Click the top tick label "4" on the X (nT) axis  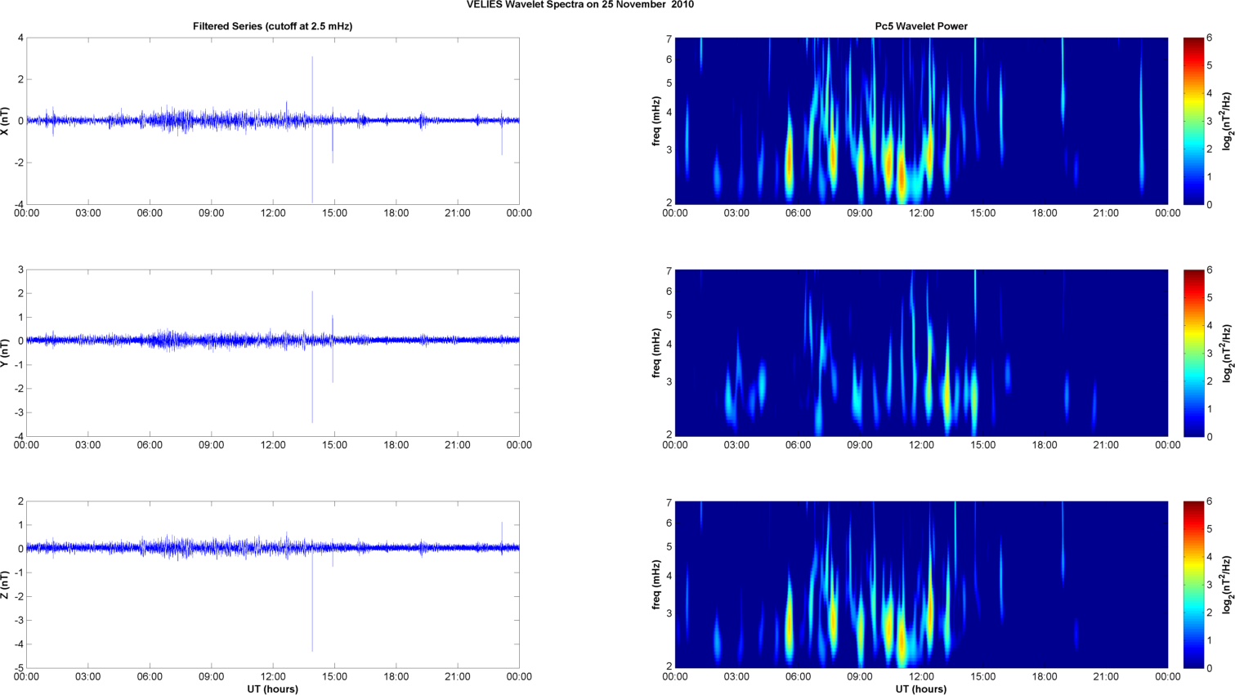click(x=21, y=38)
